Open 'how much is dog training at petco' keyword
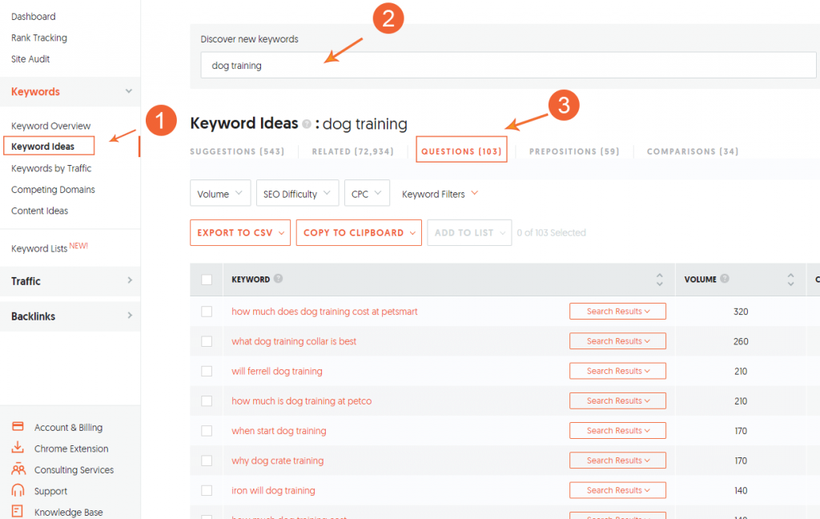The height and width of the screenshot is (519, 820). point(302,400)
